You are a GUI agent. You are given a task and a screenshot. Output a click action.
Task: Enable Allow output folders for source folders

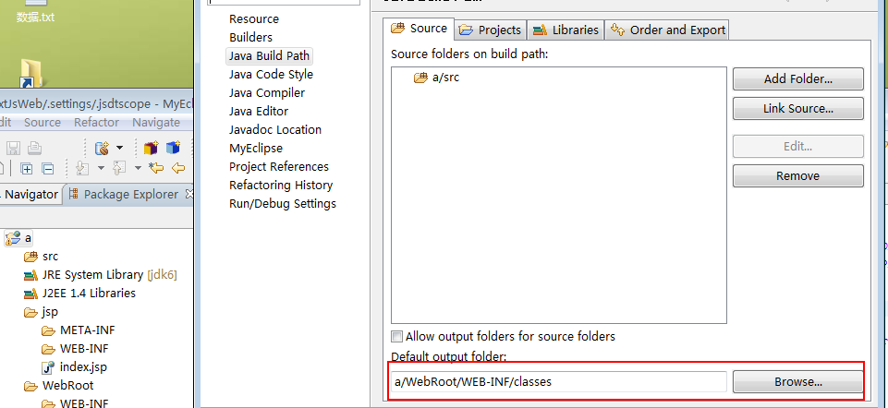(397, 336)
